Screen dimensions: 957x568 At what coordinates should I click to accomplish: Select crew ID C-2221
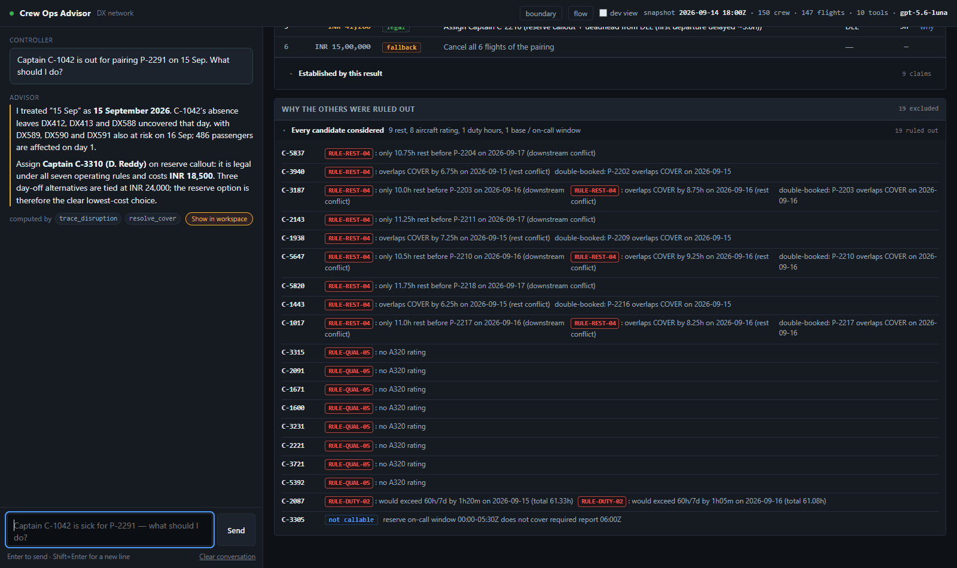293,445
